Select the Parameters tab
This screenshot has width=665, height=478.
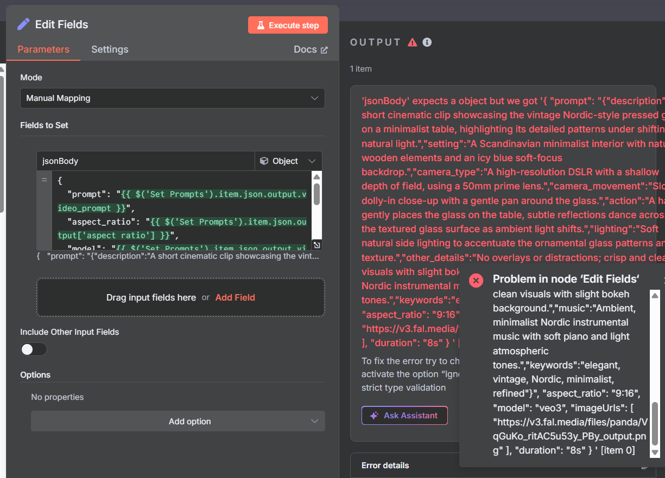43,49
